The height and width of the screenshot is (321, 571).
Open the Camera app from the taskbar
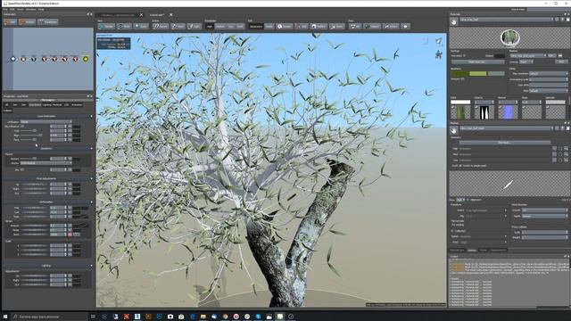pyautogui.click(x=170, y=317)
